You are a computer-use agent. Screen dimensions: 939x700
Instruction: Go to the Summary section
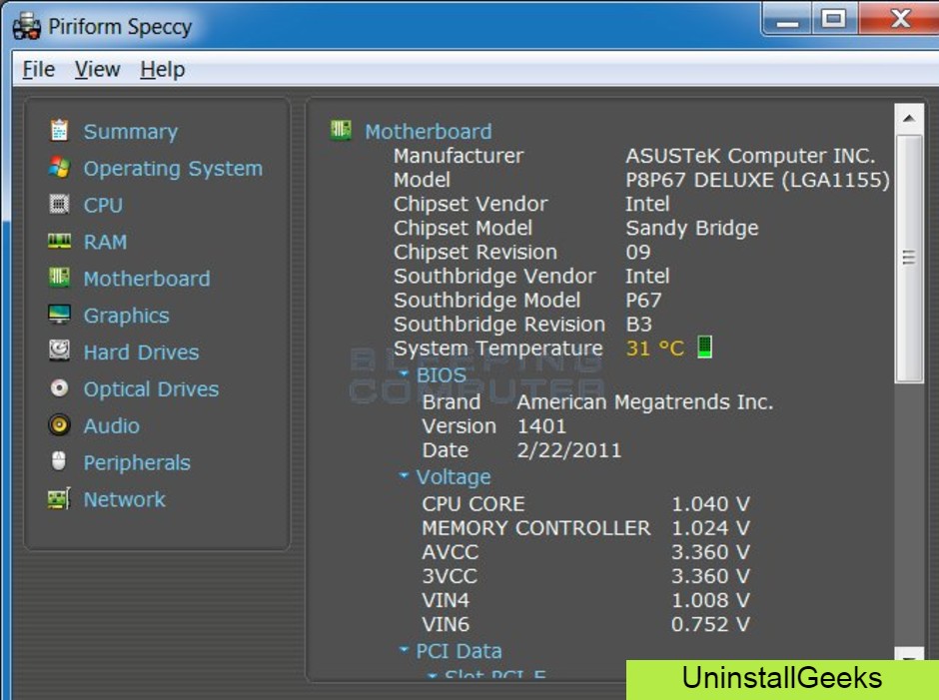(131, 132)
